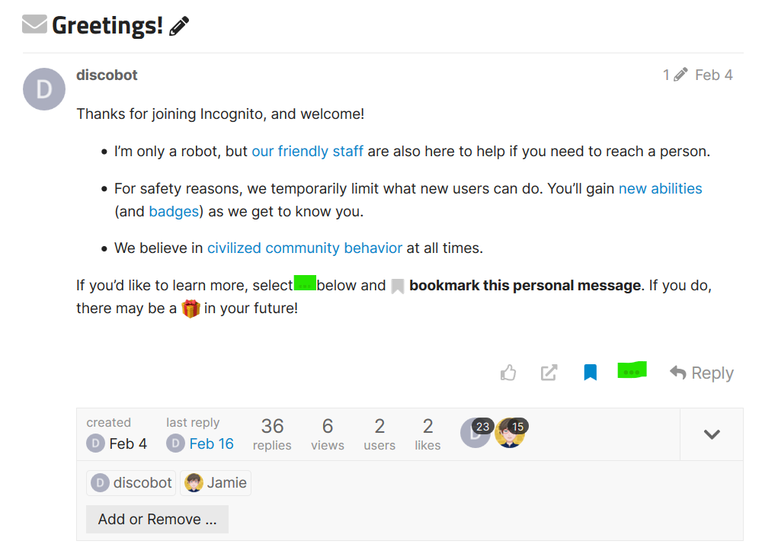Select discobot participant chip
Viewport: 778px width, 557px height.
coord(131,482)
